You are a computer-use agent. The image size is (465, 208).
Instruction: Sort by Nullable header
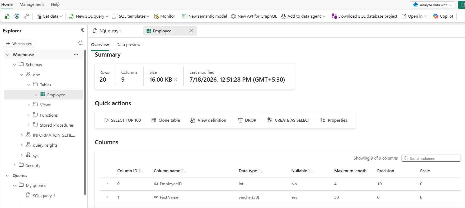pos(302,171)
